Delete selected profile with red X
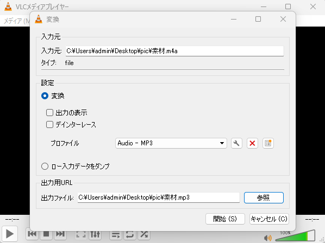This screenshot has width=325, height=243. point(252,143)
